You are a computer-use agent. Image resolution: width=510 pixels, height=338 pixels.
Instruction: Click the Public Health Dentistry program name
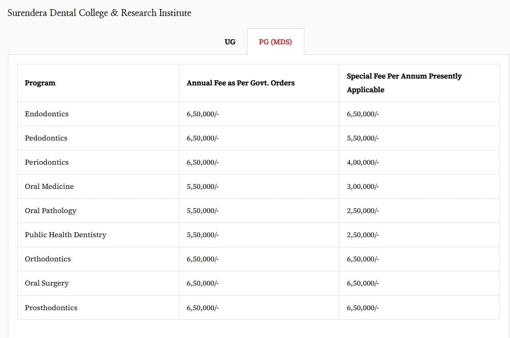pos(65,235)
